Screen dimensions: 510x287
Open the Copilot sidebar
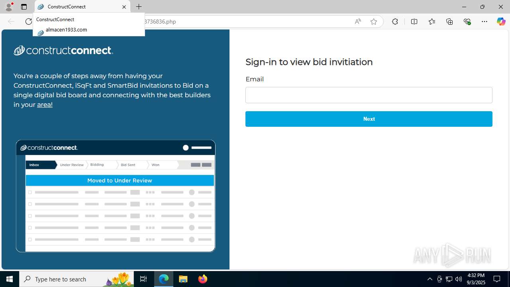click(501, 22)
